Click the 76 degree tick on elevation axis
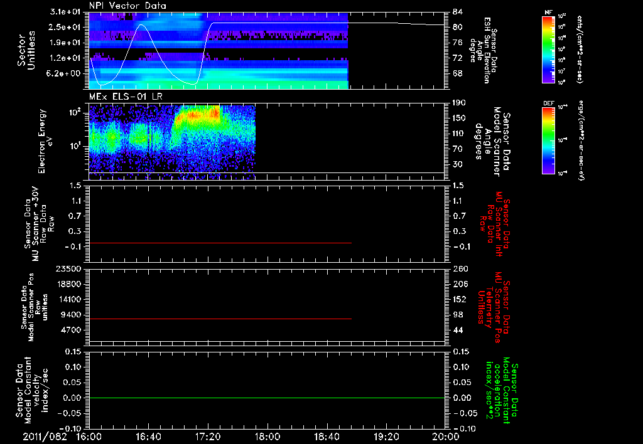Image resolution: width=643 pixels, height=444 pixels. click(457, 43)
